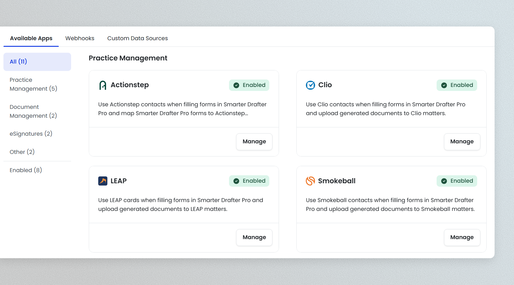
Task: Manage the Actionstep integration
Action: pyautogui.click(x=254, y=142)
